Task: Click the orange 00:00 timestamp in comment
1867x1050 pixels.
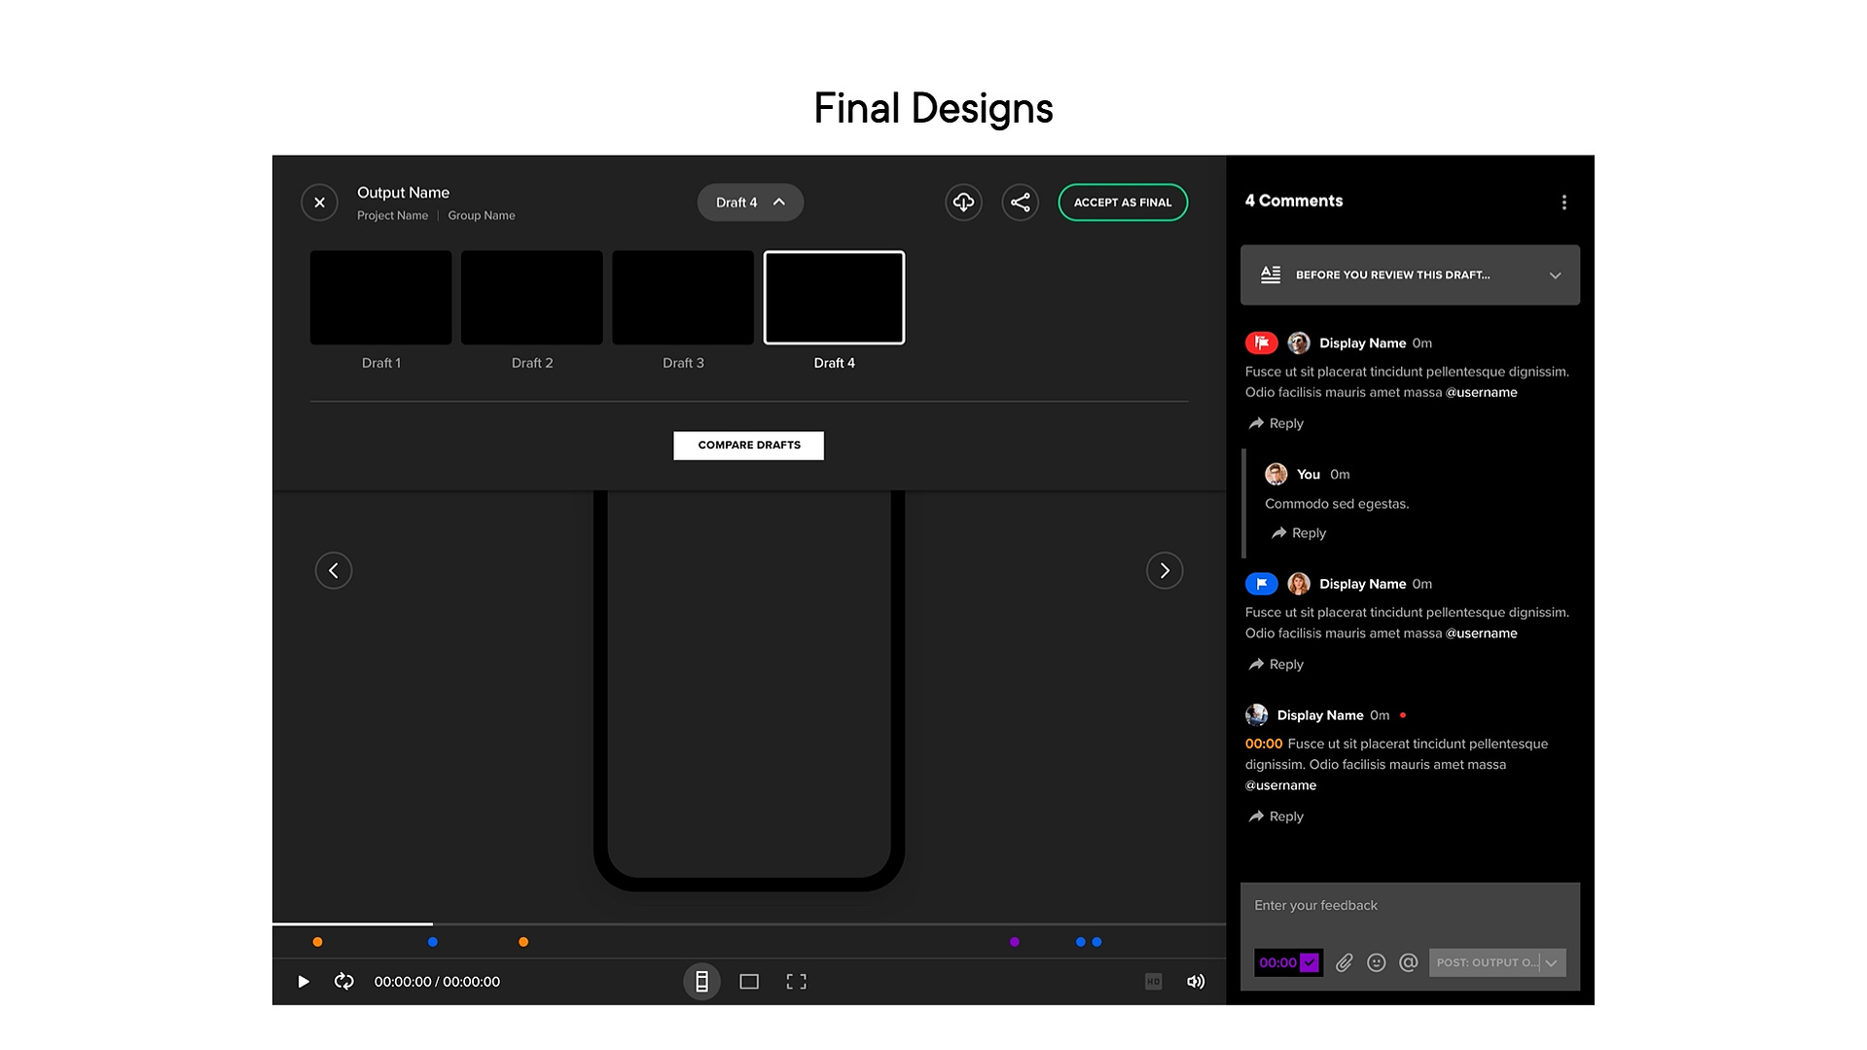Action: tap(1264, 743)
